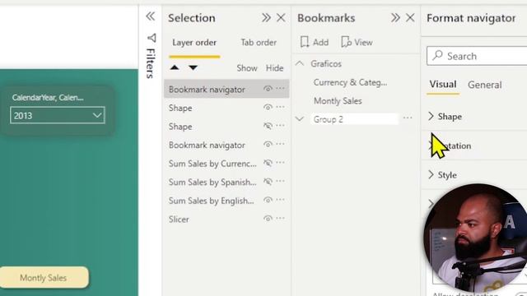Select the Sum Sales by Currenc... layer row

[226, 164]
